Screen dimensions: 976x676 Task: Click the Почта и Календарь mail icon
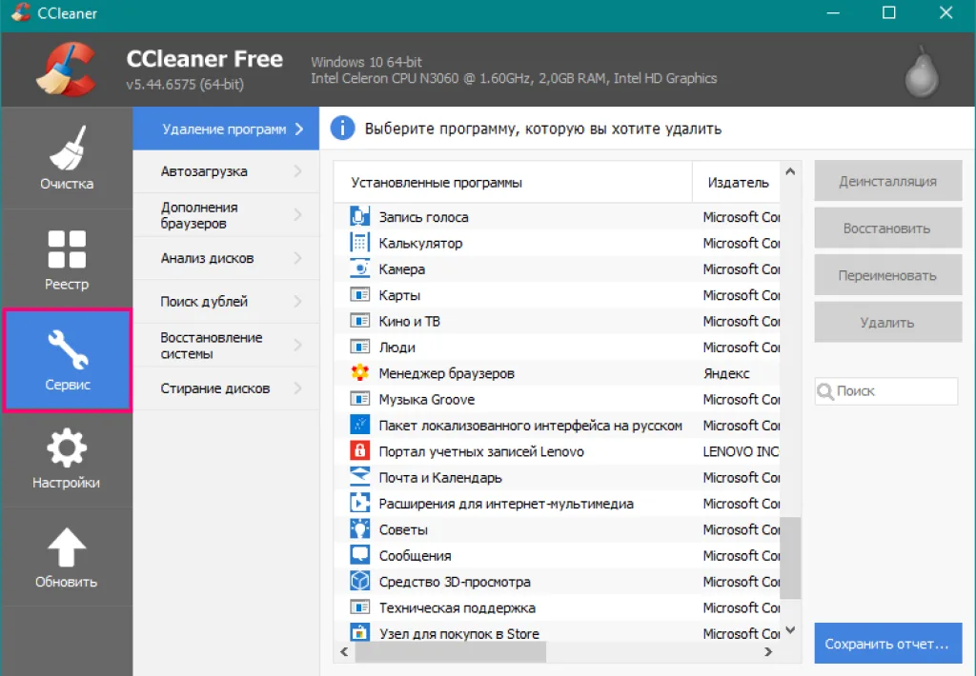[359, 477]
